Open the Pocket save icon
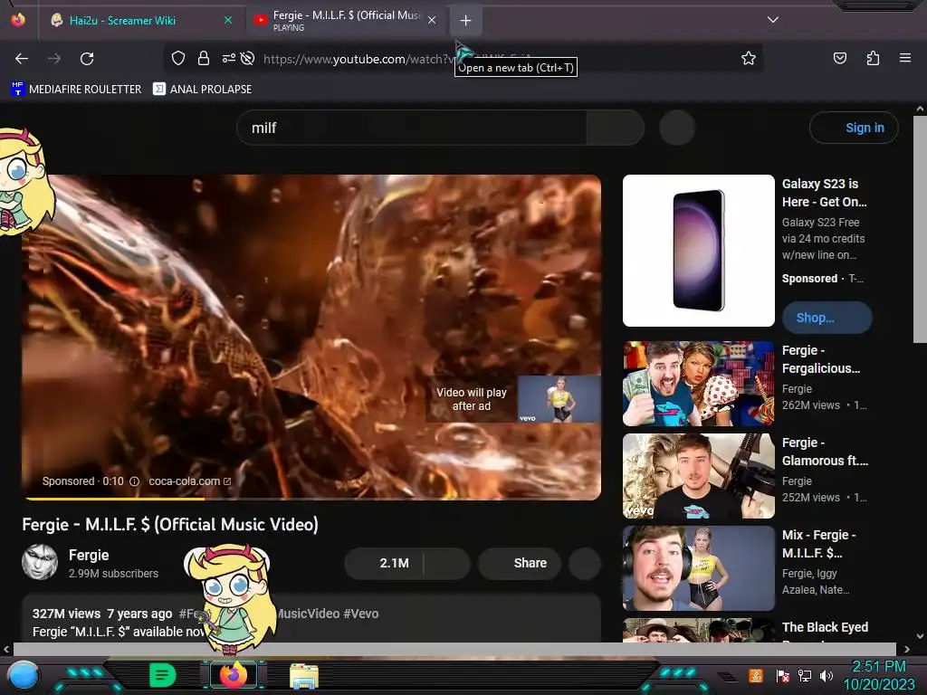Screen dimensions: 927x695 coord(839,58)
